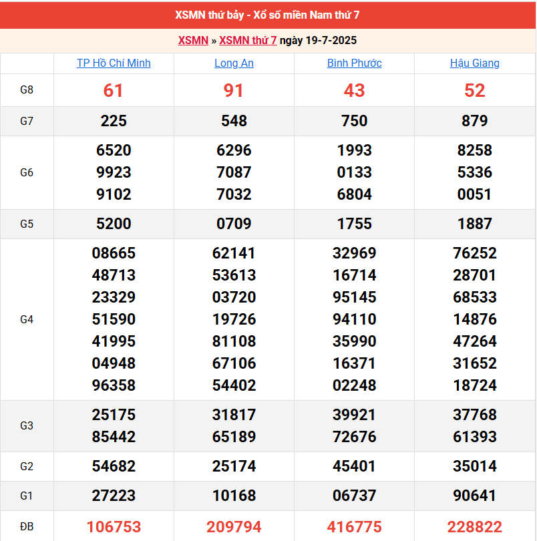Open the Bình Phước column link
This screenshot has height=541, width=537.
pyautogui.click(x=355, y=63)
